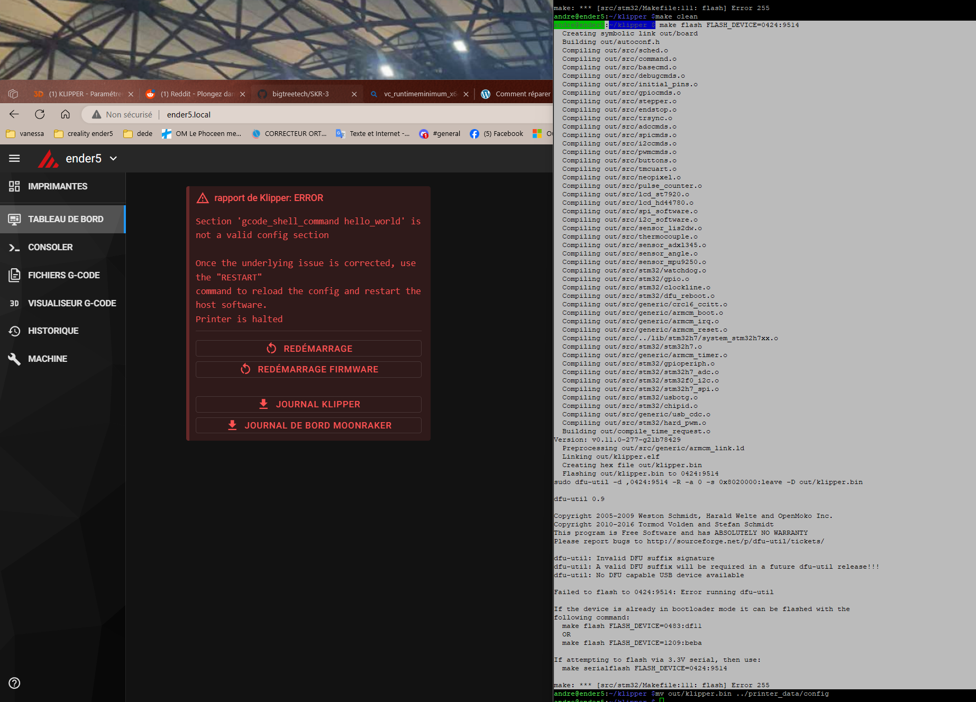Click 'make flash FLASH_DEVICE=0483:df11' line in terminal
The image size is (976, 702).
tap(632, 626)
